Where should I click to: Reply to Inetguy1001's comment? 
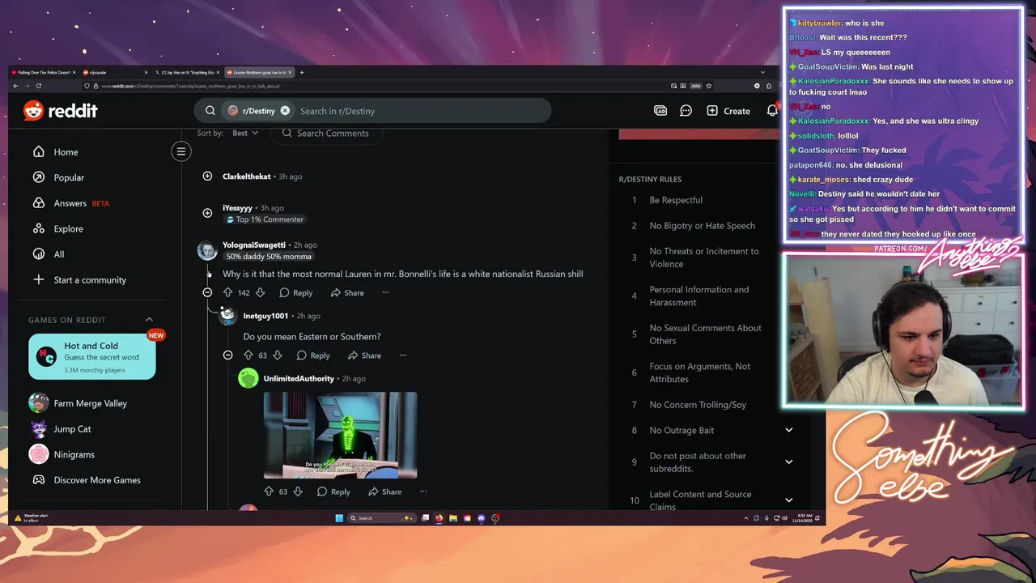pos(312,355)
